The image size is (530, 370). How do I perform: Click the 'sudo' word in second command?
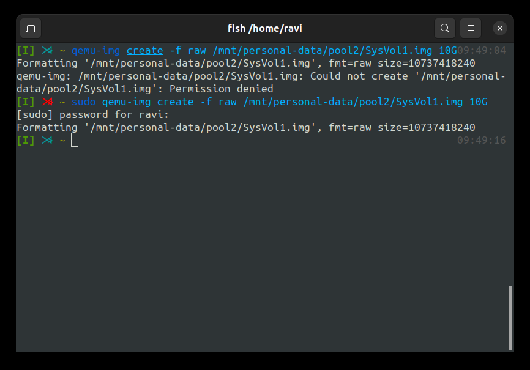point(83,102)
